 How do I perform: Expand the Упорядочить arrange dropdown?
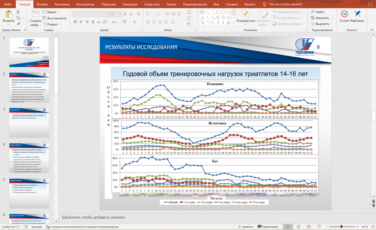click(x=246, y=21)
